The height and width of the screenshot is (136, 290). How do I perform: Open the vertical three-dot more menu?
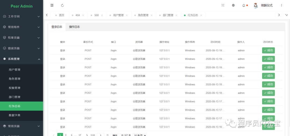click(281, 5)
